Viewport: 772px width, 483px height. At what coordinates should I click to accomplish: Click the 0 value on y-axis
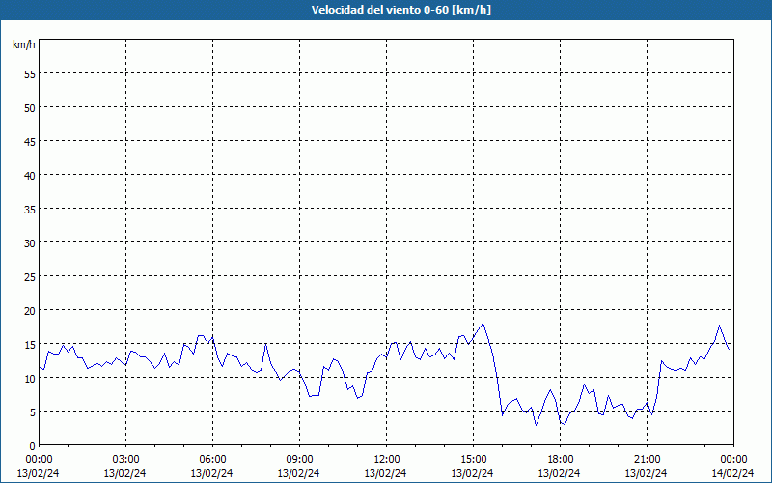point(33,446)
